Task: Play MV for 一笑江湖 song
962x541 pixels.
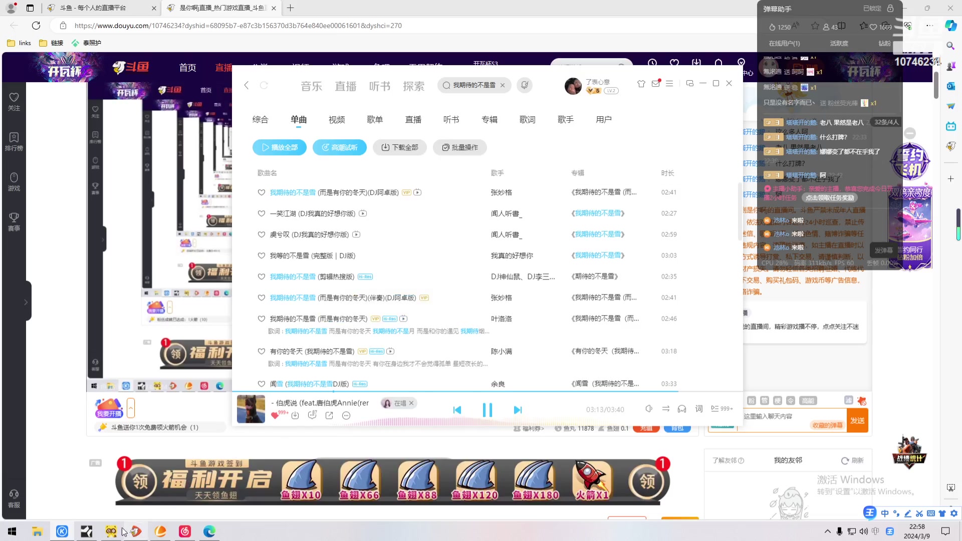Action: [x=363, y=213]
